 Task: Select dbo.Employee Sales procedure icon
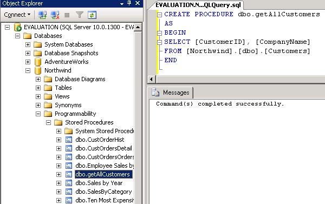[x=69, y=166]
